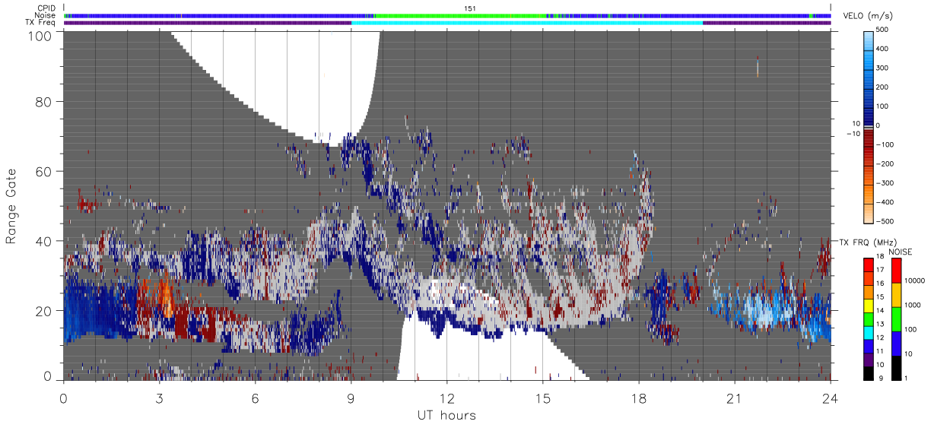Click the 40 tick on range gate axis

(x=43, y=241)
